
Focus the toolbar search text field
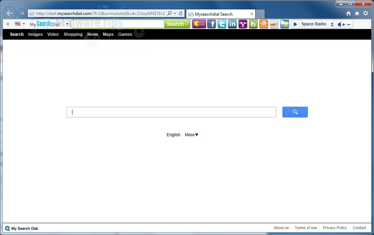point(118,24)
